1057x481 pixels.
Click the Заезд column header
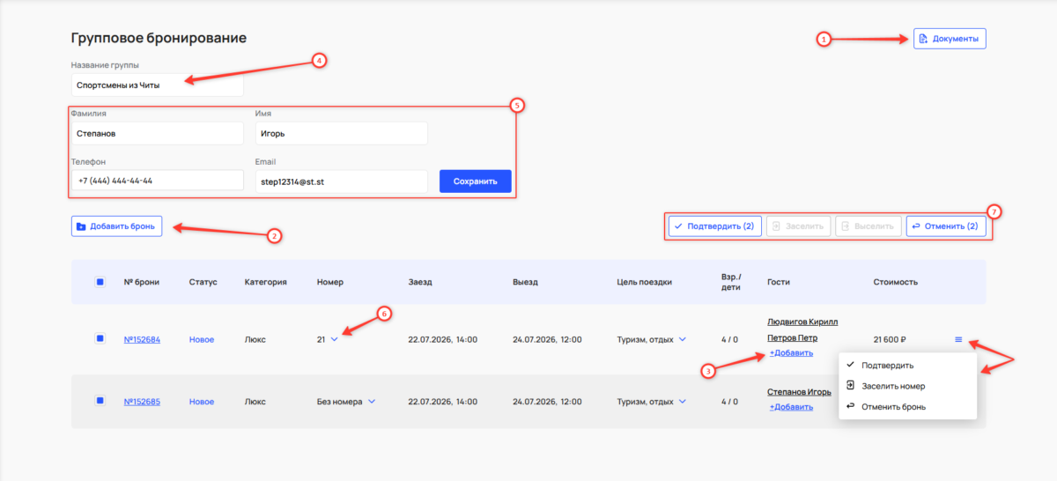pos(420,283)
